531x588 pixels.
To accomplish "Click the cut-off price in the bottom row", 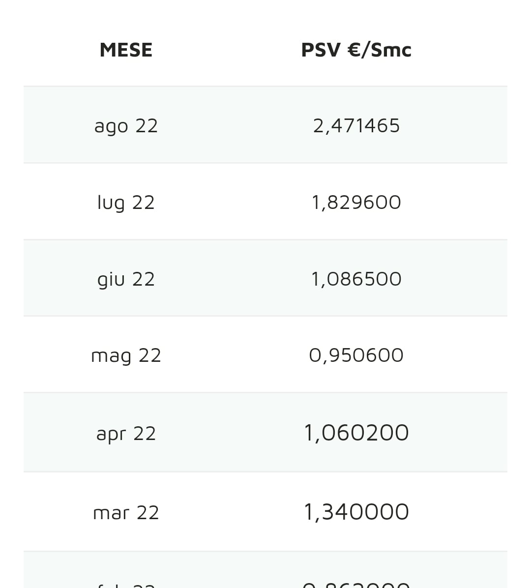I will point(356,584).
